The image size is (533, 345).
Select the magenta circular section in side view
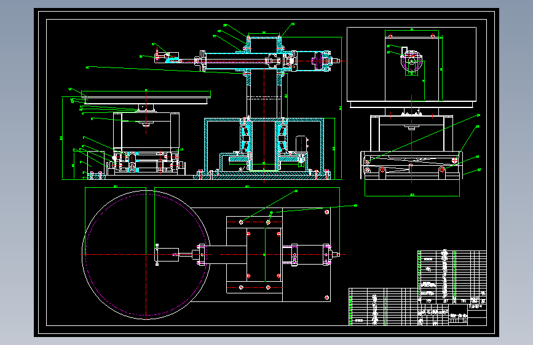pos(412,62)
